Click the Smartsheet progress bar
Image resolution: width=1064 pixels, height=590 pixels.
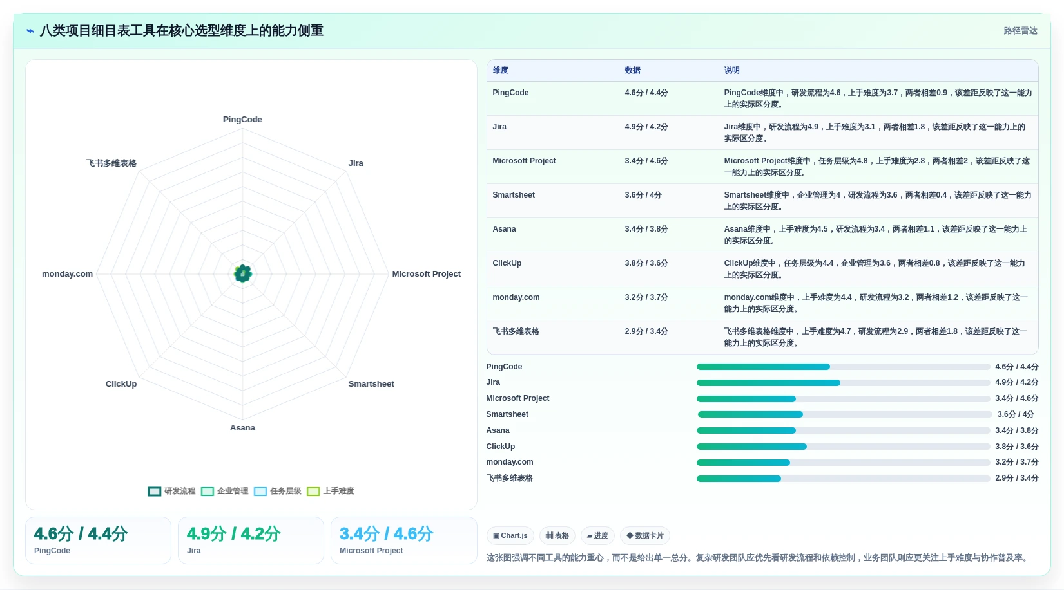(x=845, y=414)
